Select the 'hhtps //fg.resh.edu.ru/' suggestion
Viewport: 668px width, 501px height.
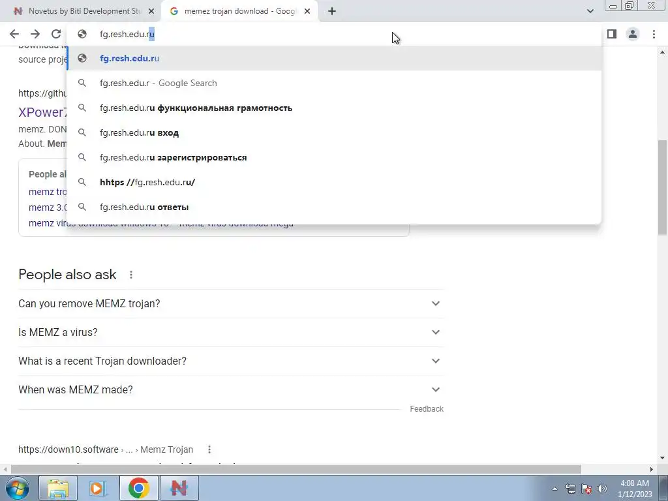tap(335, 182)
